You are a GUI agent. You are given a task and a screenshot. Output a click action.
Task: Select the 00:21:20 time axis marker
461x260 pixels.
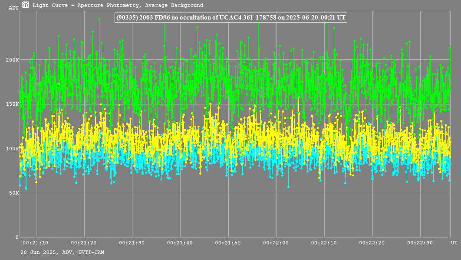[83, 243]
